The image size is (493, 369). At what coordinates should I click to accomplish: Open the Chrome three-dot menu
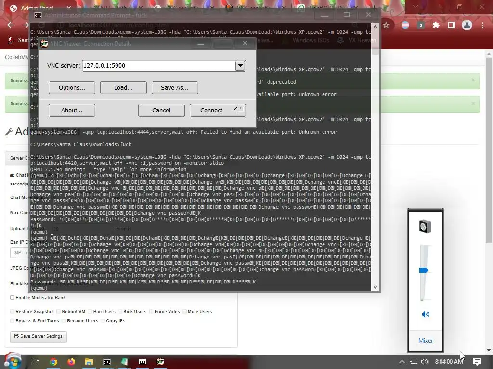click(x=482, y=25)
